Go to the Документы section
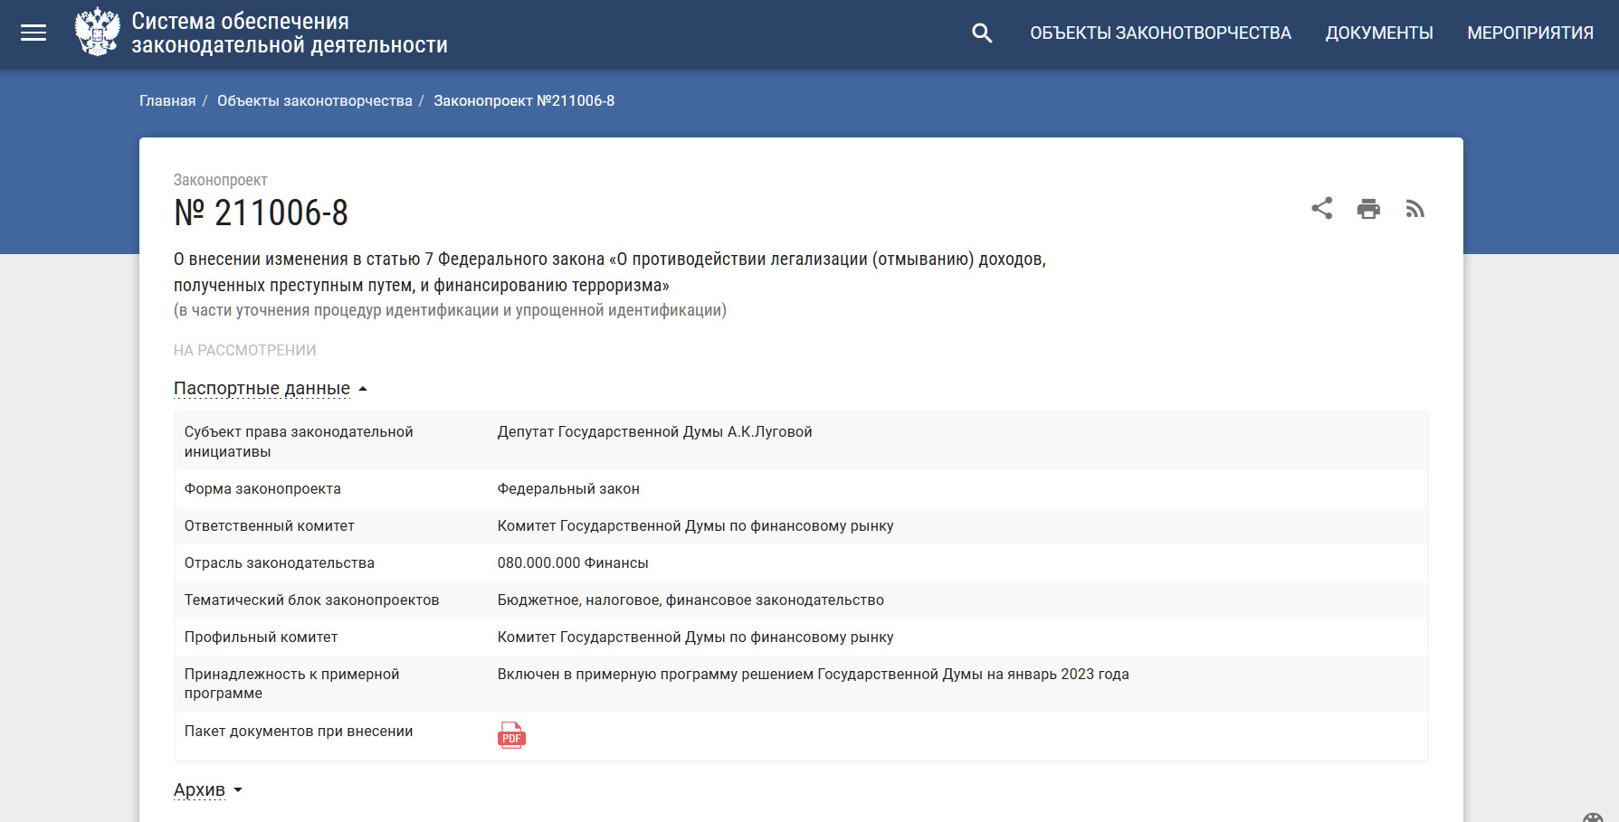The height and width of the screenshot is (822, 1619). pyautogui.click(x=1378, y=33)
